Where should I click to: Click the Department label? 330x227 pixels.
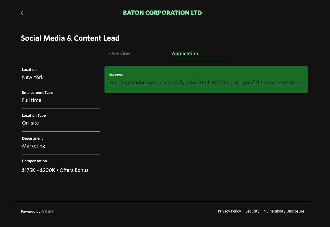33,138
